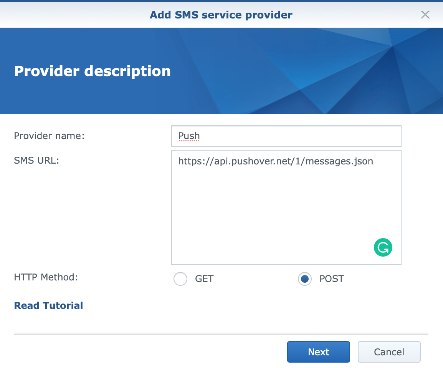Image resolution: width=443 pixels, height=368 pixels.
Task: Cancel adding the SMS provider
Action: (389, 352)
